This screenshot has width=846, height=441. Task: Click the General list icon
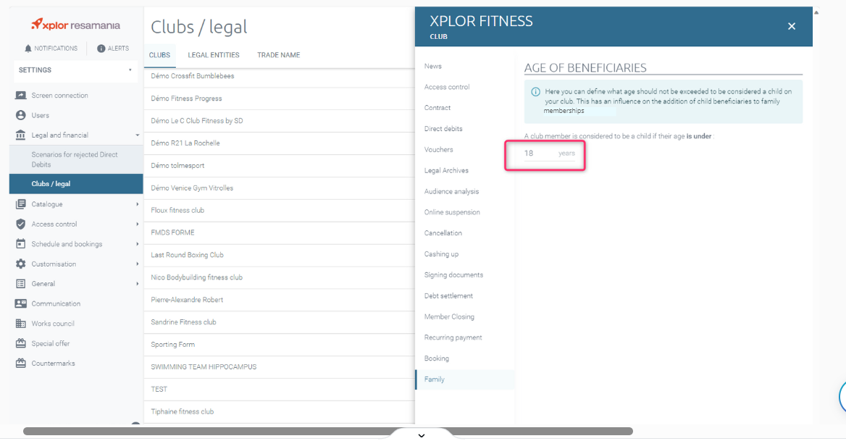coord(20,284)
